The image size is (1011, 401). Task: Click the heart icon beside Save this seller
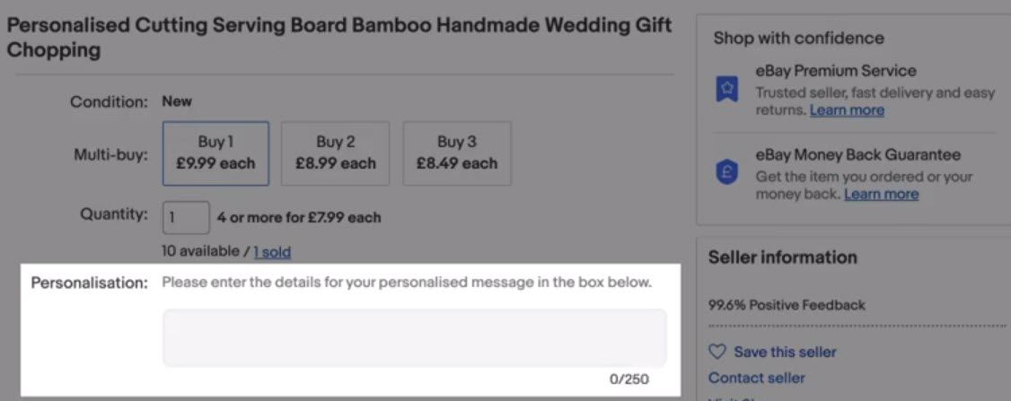click(x=717, y=352)
